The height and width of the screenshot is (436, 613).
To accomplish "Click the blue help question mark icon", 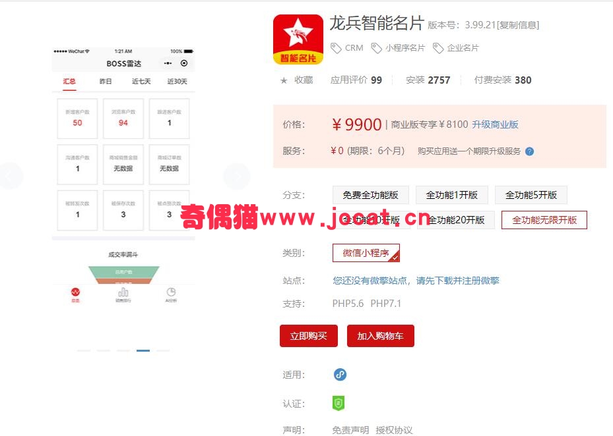I will click(x=529, y=151).
